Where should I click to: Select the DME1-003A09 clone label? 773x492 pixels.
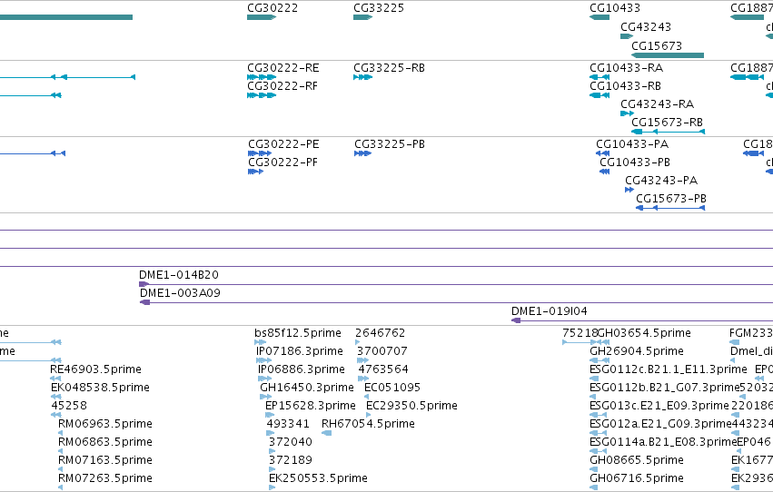180,293
